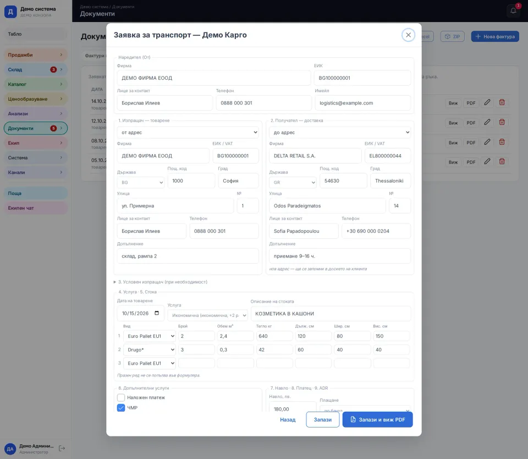
Task: Click the Описание на стоката field
Action: (x=331, y=313)
